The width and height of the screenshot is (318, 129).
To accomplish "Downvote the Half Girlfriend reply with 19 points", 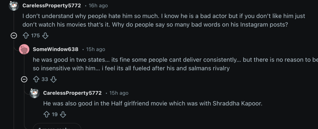I will (63, 114).
